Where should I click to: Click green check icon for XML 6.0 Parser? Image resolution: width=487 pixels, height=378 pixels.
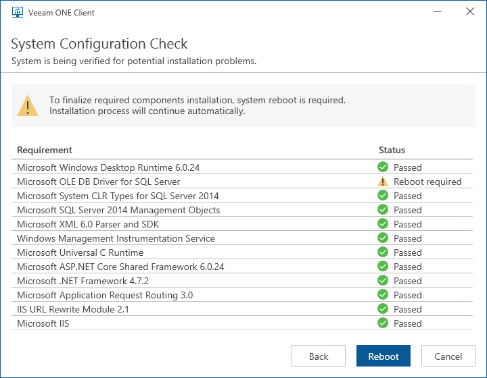(x=383, y=223)
